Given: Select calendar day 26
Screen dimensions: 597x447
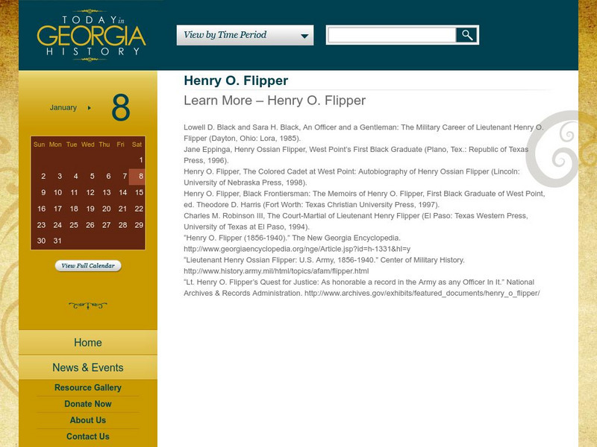Looking at the screenshot, I should click(90, 225).
